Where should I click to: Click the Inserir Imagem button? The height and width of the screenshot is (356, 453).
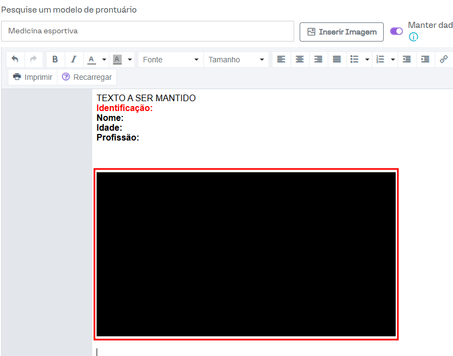coord(342,32)
